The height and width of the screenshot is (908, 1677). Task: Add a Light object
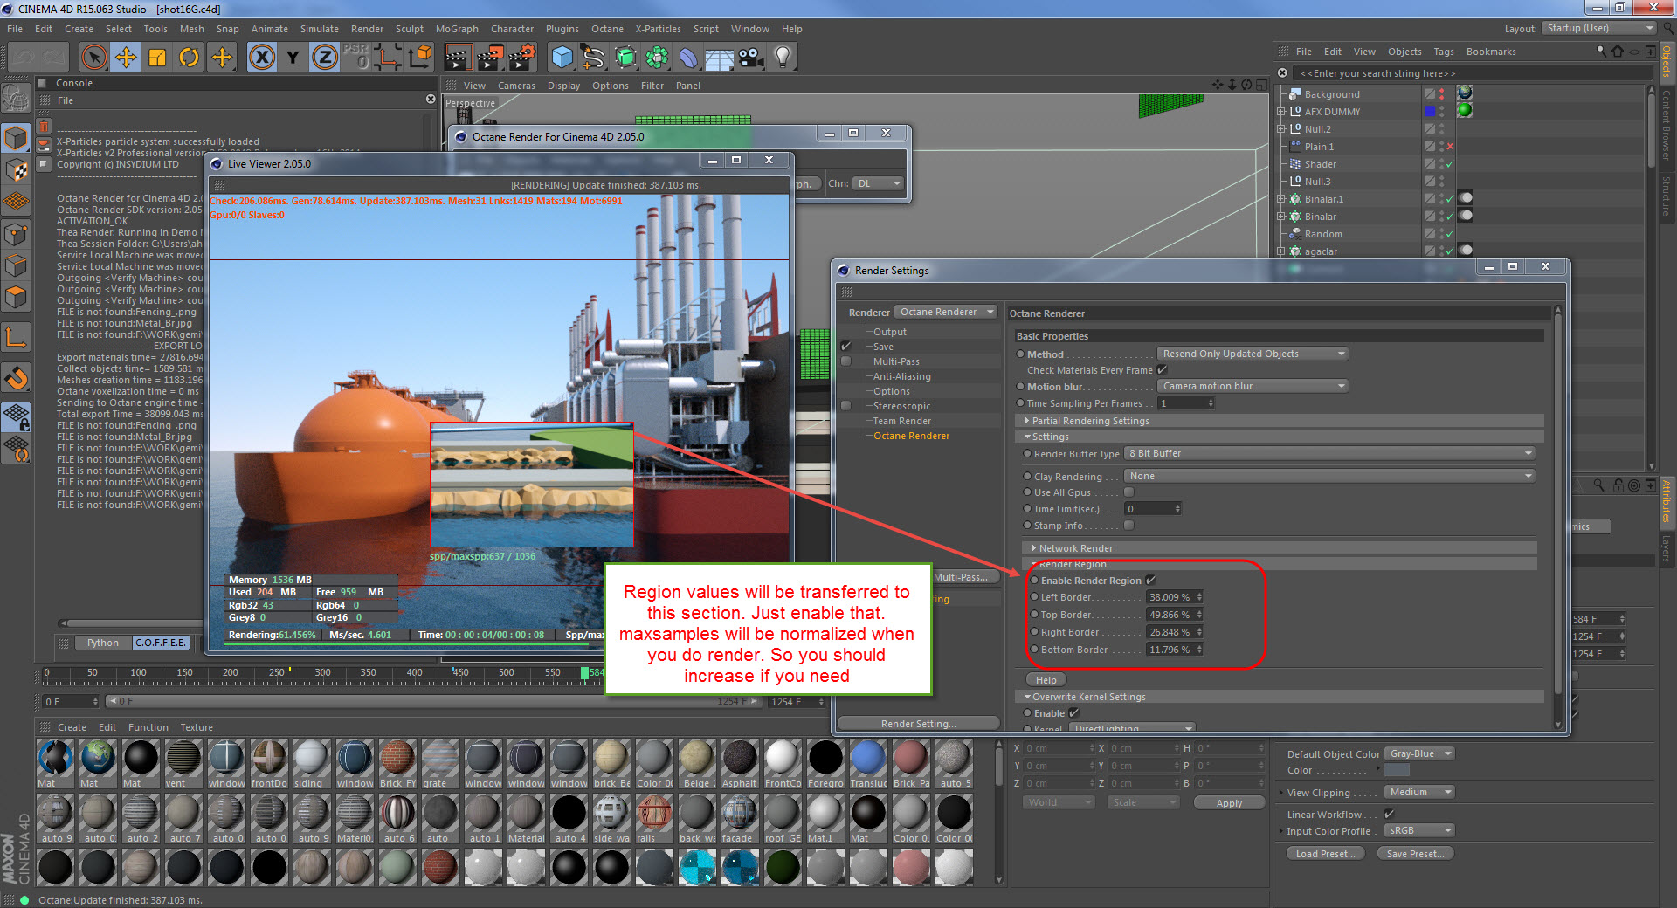coord(782,58)
